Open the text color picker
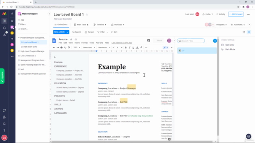This screenshot has height=143, width=255. (137, 48)
